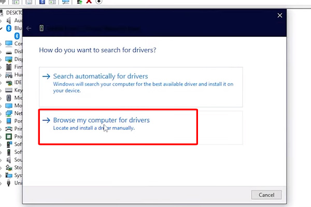Expand the Processors category chevron
The image size is (311, 207).
(x=1, y=137)
